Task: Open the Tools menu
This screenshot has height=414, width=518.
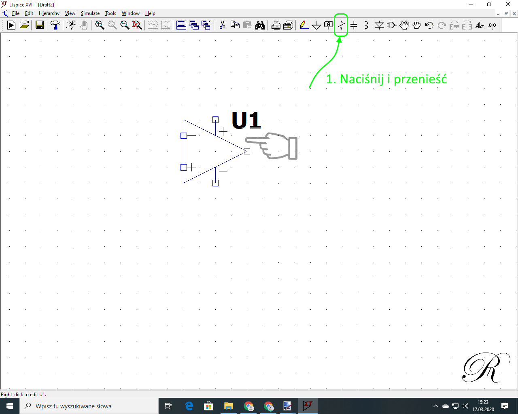Action: [x=110, y=13]
